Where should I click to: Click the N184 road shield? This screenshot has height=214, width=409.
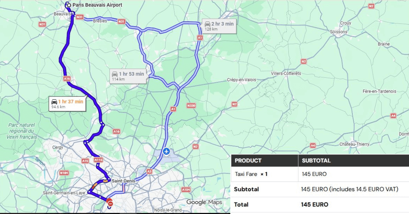click(x=64, y=173)
